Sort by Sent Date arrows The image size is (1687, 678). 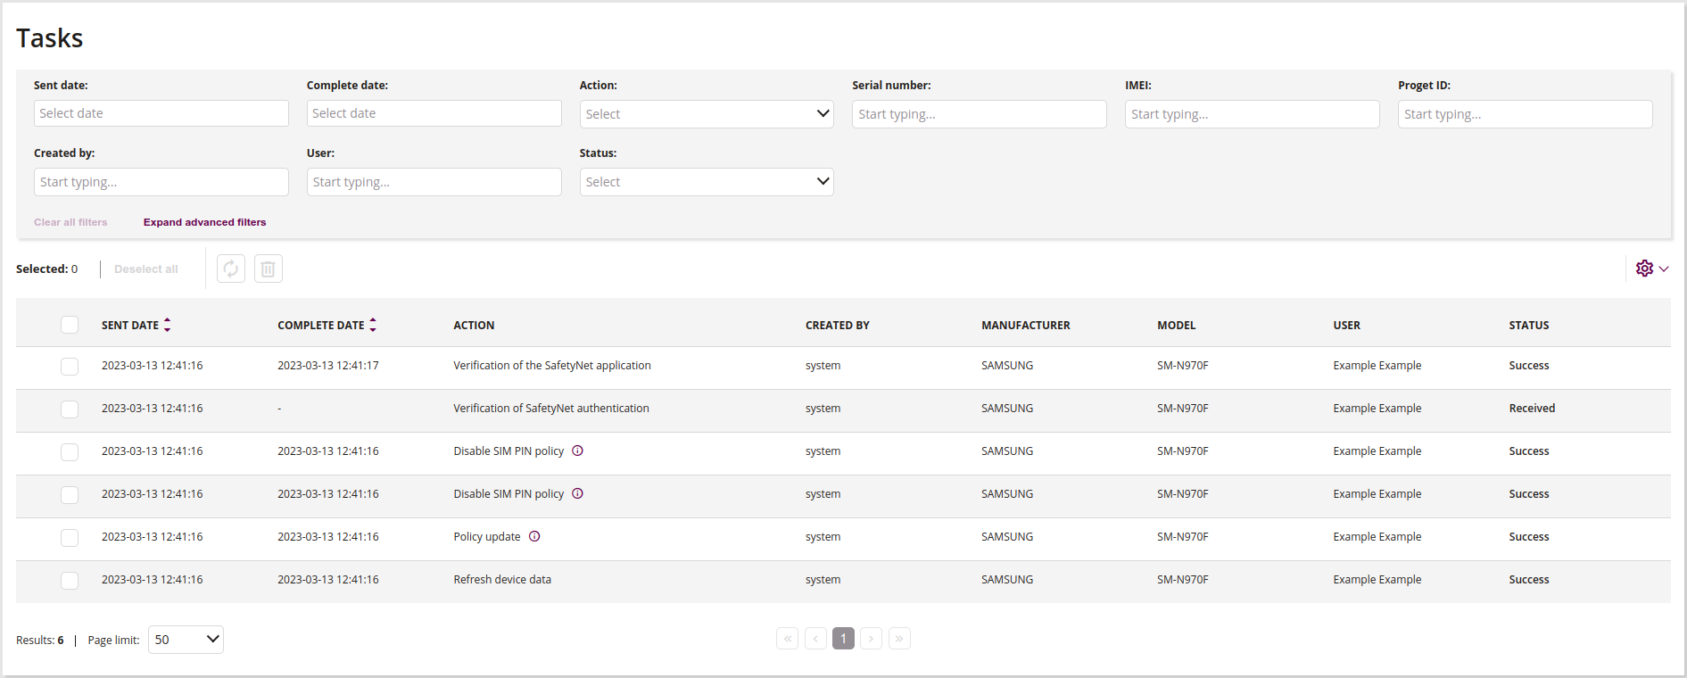(167, 325)
